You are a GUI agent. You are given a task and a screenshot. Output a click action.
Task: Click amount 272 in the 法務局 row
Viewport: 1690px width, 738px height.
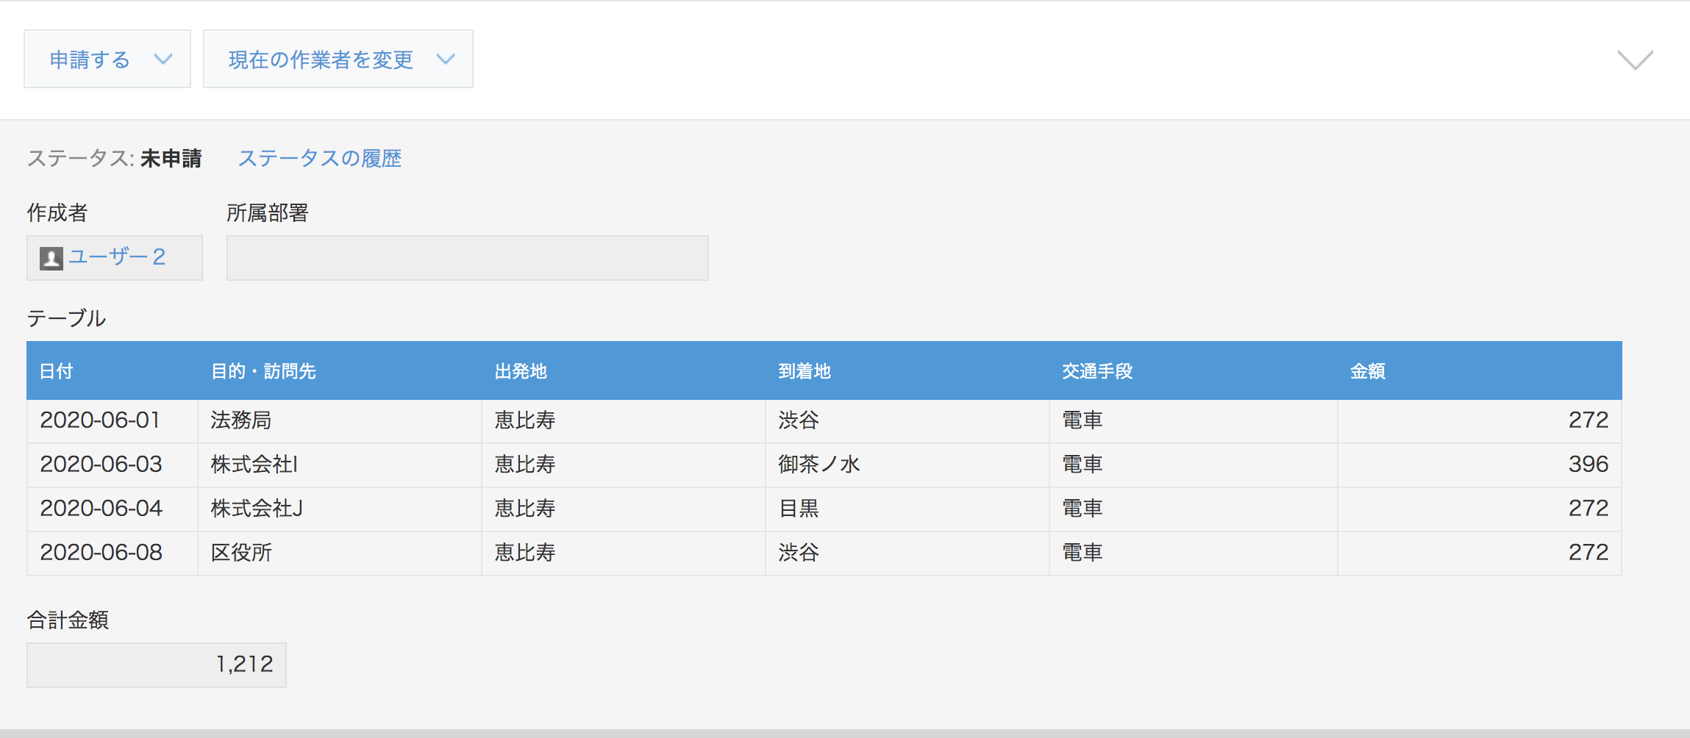(1480, 421)
